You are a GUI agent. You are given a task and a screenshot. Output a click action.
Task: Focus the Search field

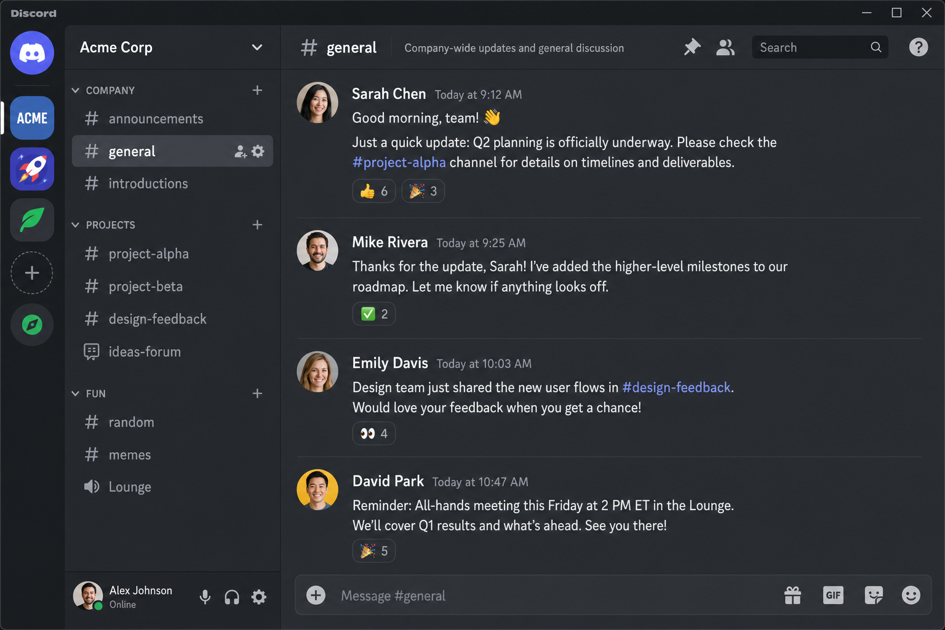coord(820,47)
